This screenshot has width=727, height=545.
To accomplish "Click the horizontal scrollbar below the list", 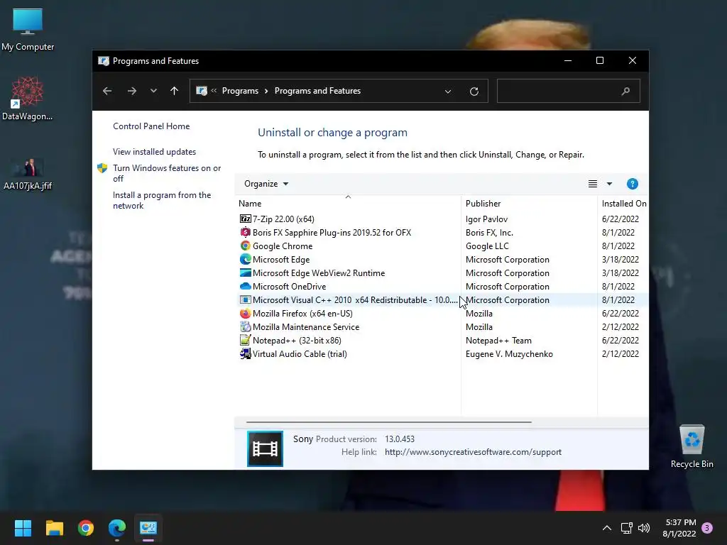I will [x=388, y=422].
